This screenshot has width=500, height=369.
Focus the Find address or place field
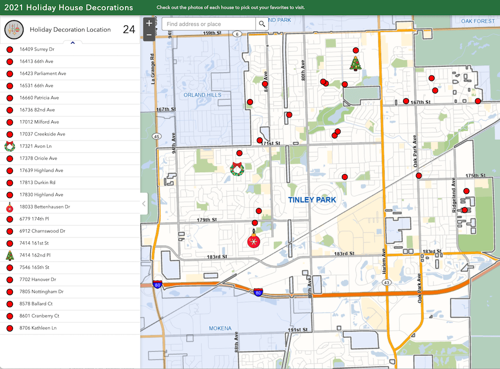209,24
